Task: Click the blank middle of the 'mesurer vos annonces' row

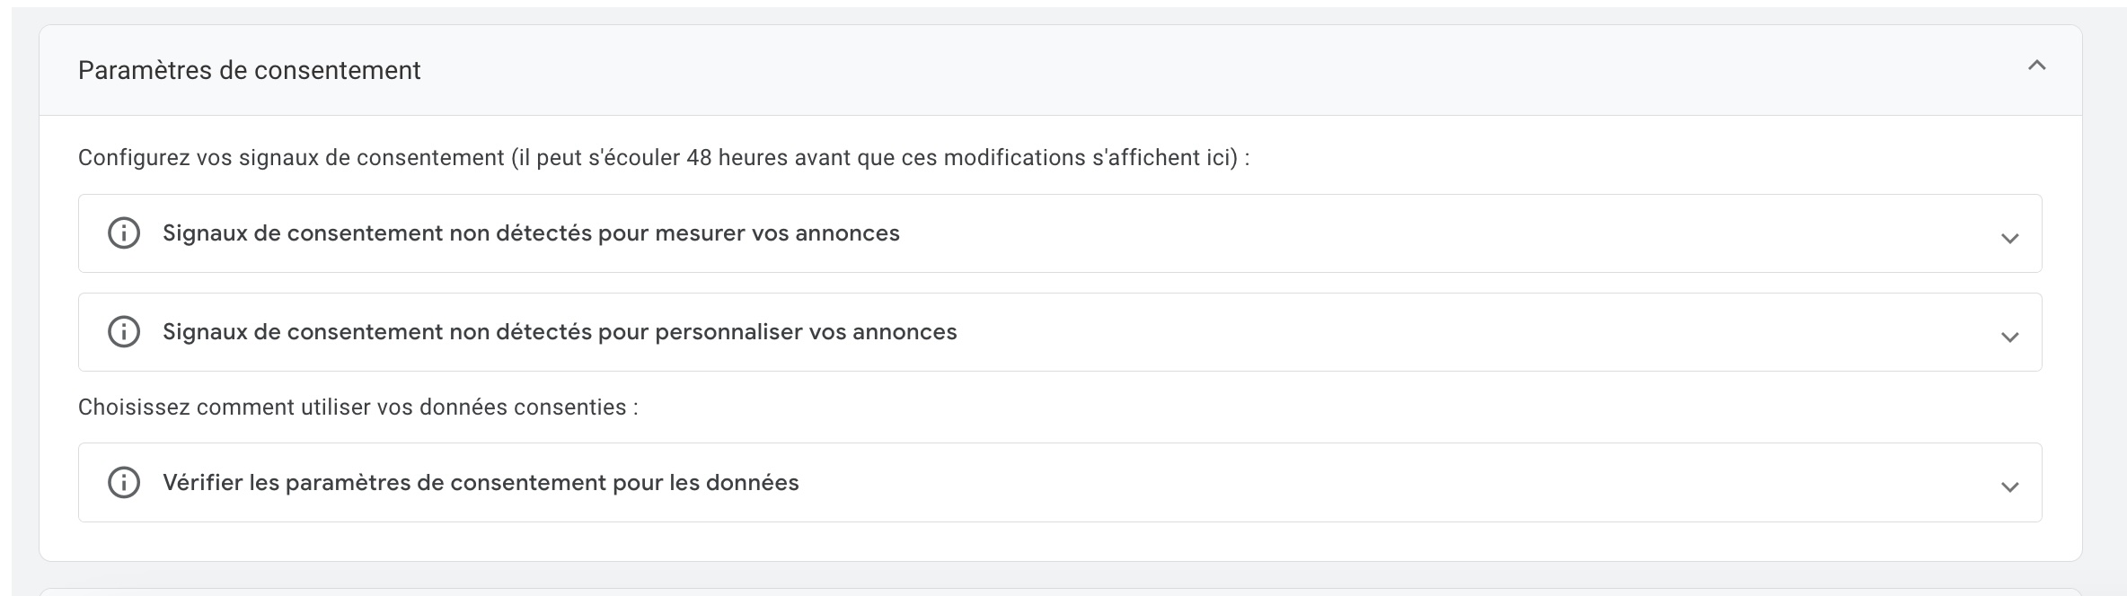Action: pos(1437,233)
